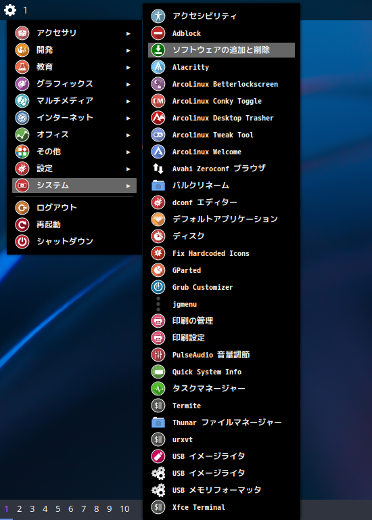Click the その他 category icon
Screen dimensions: 372x520
(22, 152)
